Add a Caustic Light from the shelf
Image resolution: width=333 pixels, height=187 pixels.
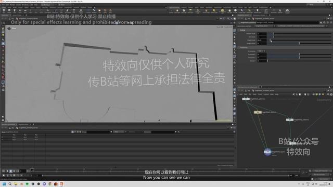242,10
